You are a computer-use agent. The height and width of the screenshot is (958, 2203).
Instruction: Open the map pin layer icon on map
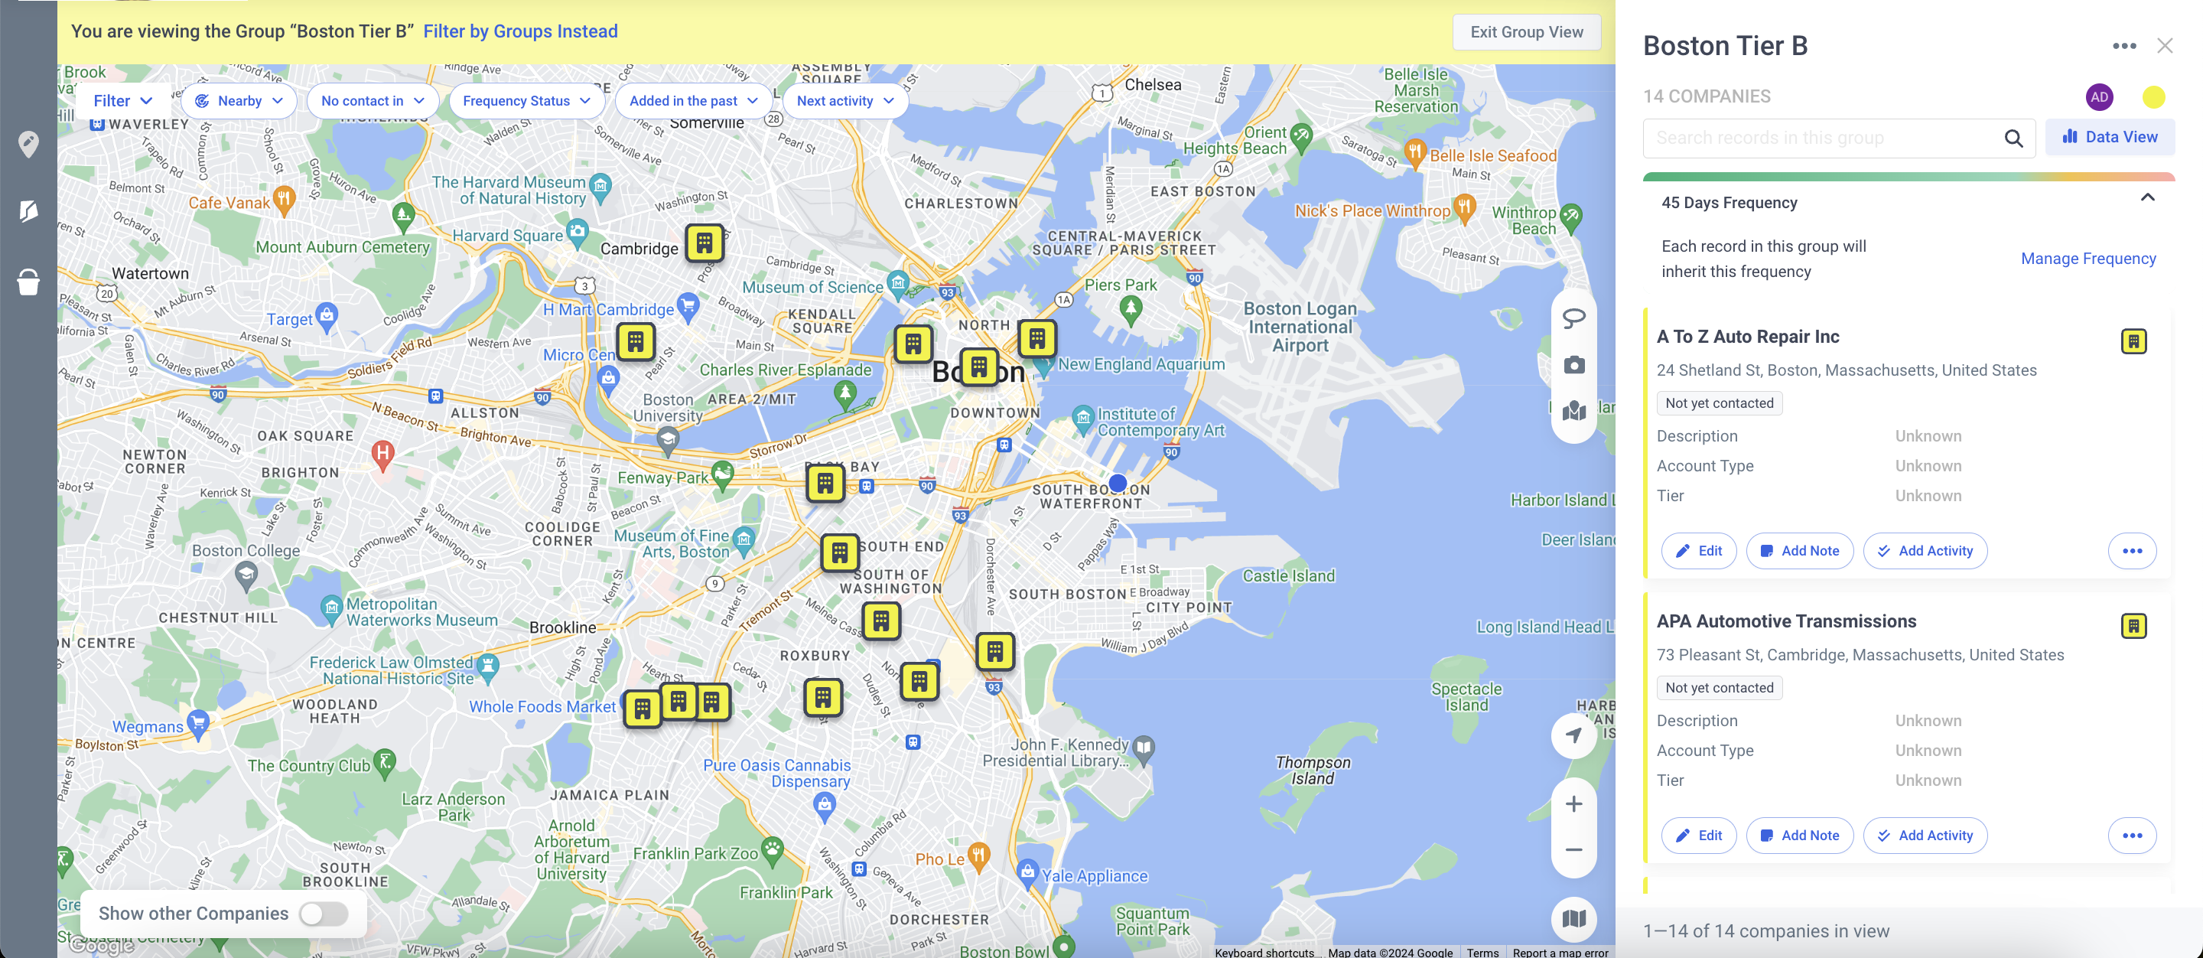(1573, 412)
